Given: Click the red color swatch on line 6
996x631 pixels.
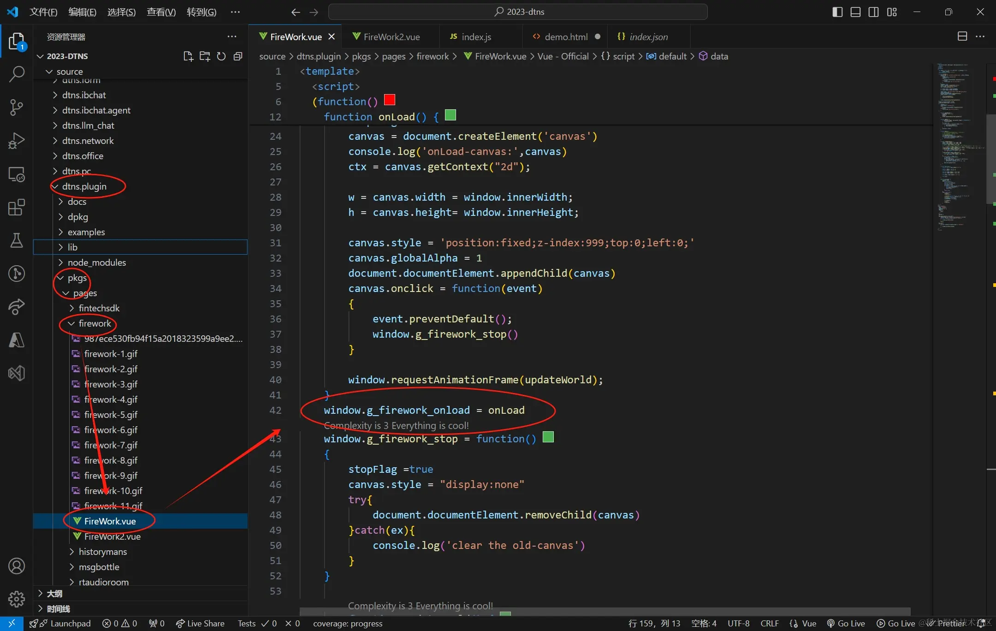Looking at the screenshot, I should [x=390, y=100].
